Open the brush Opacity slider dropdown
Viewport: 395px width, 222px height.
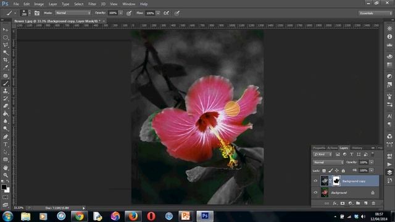pos(121,13)
